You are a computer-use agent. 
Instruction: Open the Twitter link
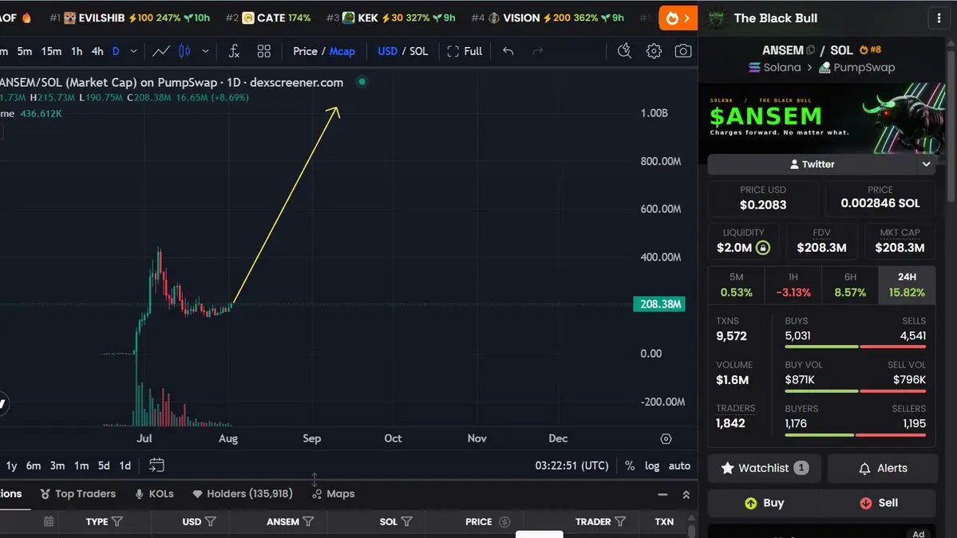tap(812, 164)
